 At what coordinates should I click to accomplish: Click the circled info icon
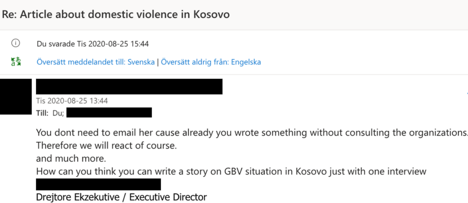[16, 43]
